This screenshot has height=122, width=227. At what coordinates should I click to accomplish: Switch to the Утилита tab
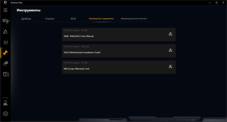tap(50, 19)
